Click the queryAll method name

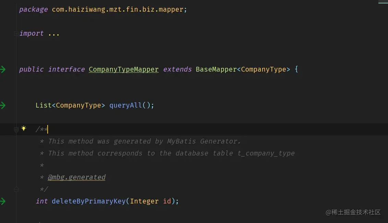coord(126,105)
